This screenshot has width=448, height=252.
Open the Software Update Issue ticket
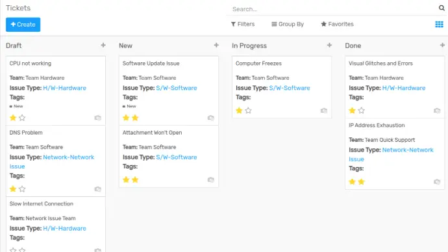pos(151,63)
